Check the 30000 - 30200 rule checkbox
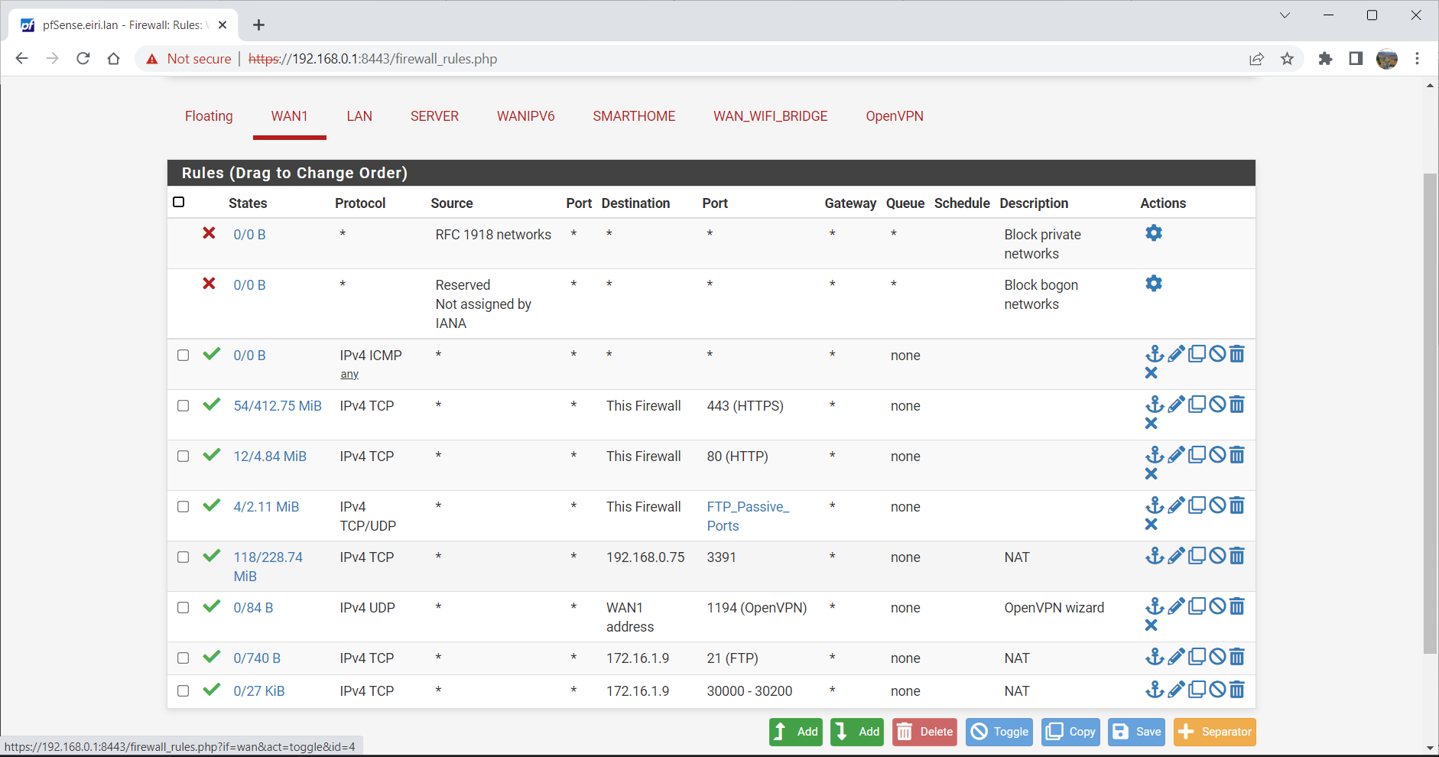 183,690
